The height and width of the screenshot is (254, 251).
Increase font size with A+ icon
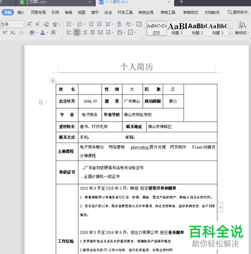(x=30, y=24)
